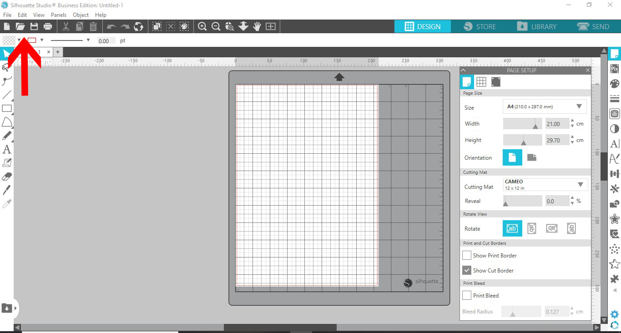This screenshot has height=333, width=621.
Task: Open the registration marks tab icon
Action: [496, 81]
